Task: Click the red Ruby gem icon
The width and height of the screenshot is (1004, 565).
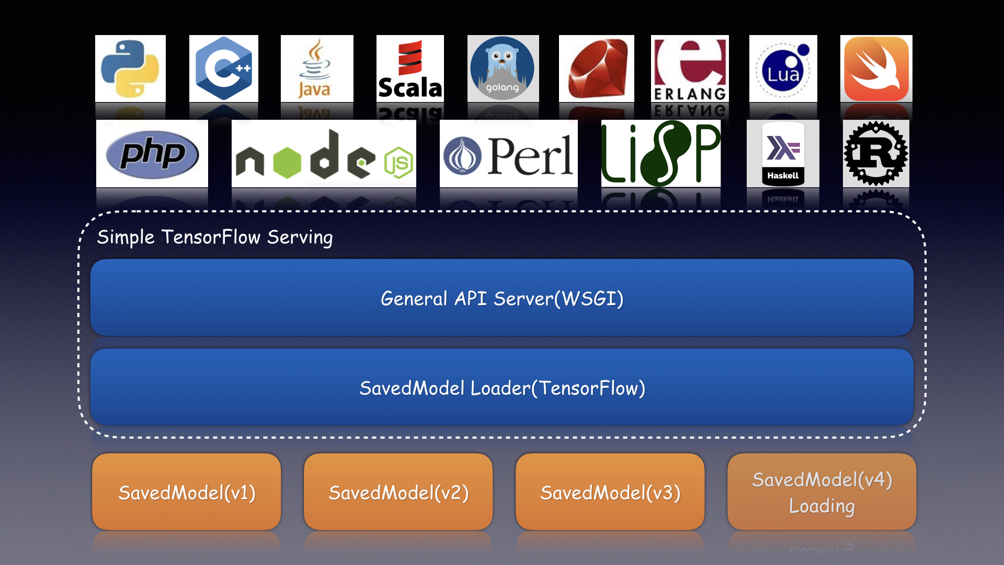Action: (596, 69)
